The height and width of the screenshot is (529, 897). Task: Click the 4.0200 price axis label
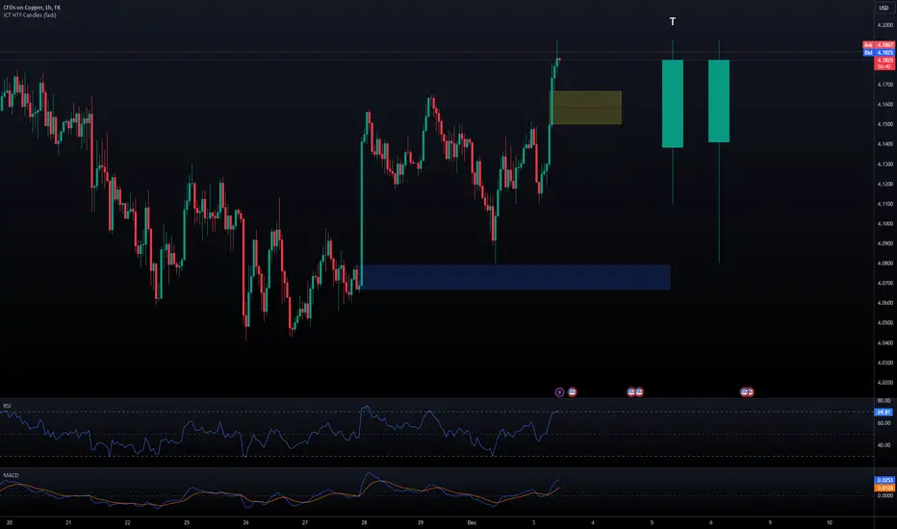pyautogui.click(x=885, y=383)
